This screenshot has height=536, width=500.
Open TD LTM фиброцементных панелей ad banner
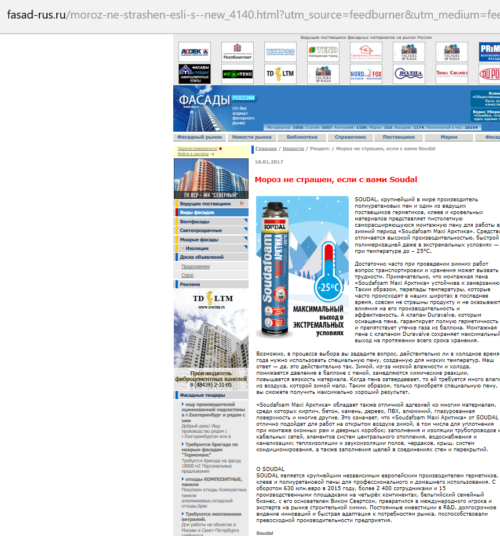[211, 340]
